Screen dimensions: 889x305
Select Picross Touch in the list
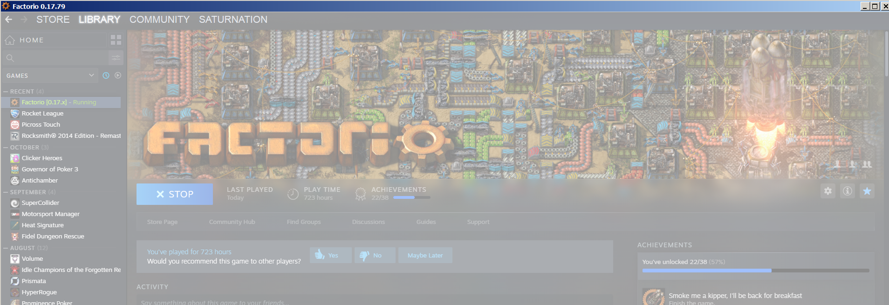pyautogui.click(x=61, y=124)
